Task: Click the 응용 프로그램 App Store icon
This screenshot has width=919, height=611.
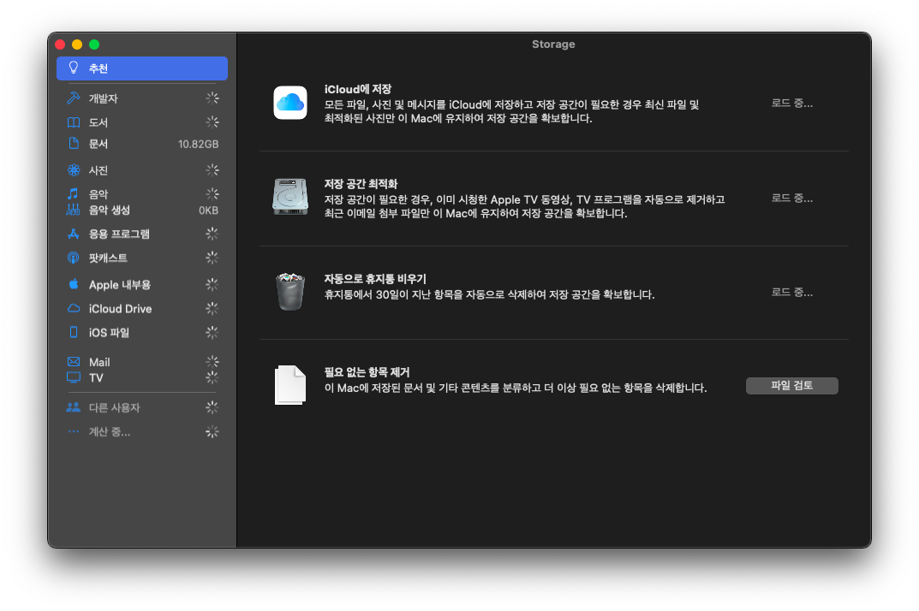Action: pyautogui.click(x=74, y=234)
